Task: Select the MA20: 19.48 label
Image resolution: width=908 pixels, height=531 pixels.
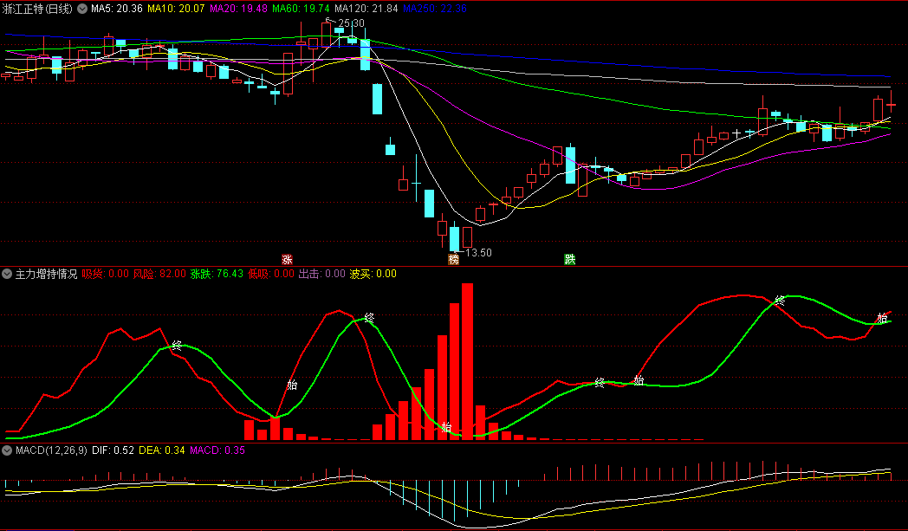Action: click(238, 9)
